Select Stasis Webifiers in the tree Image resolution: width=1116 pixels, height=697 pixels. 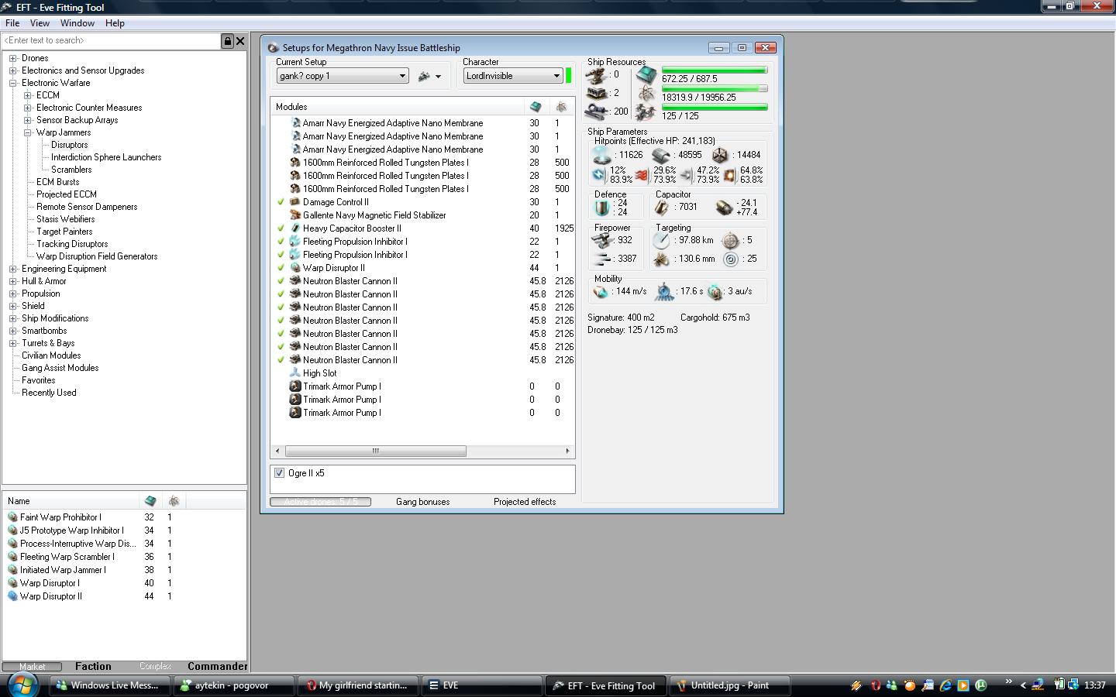tap(65, 219)
